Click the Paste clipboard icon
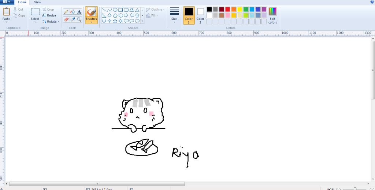The image size is (375, 190). pyautogui.click(x=6, y=11)
